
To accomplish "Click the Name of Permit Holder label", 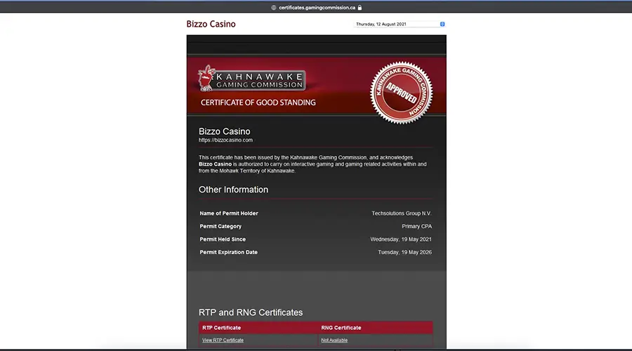I will click(229, 213).
